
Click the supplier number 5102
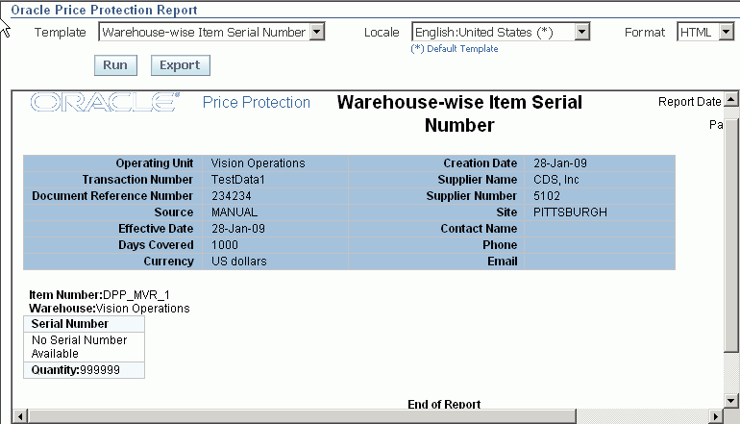click(x=547, y=196)
